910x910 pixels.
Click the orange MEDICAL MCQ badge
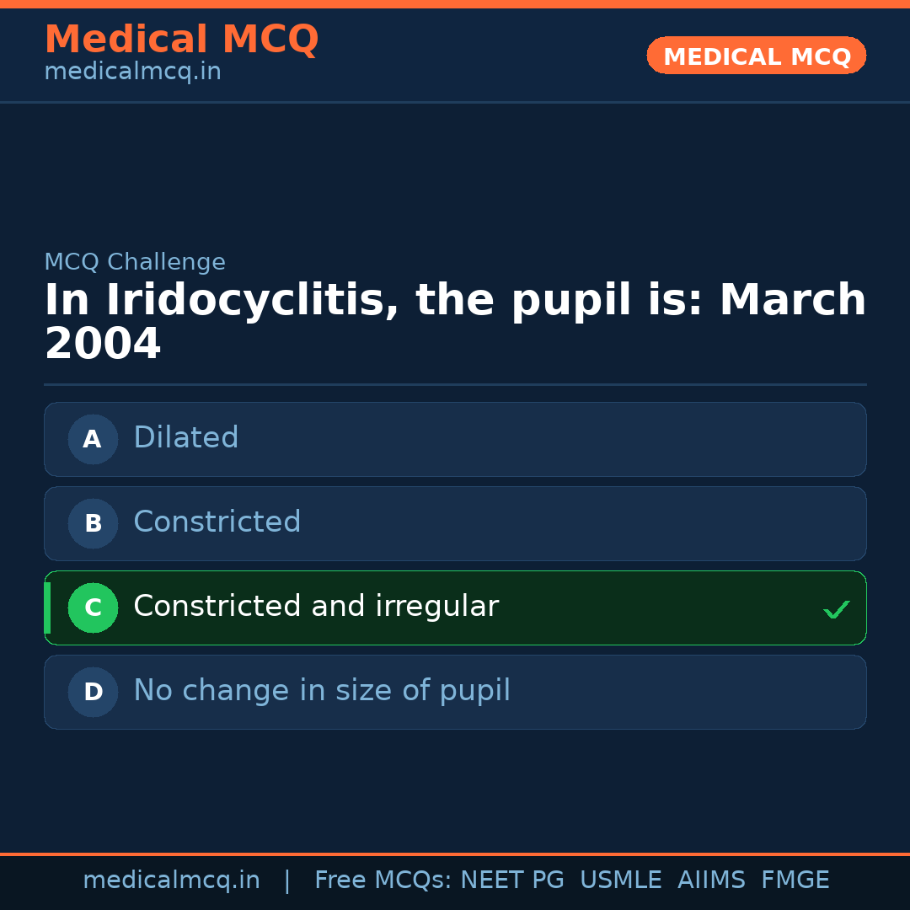pyautogui.click(x=756, y=56)
